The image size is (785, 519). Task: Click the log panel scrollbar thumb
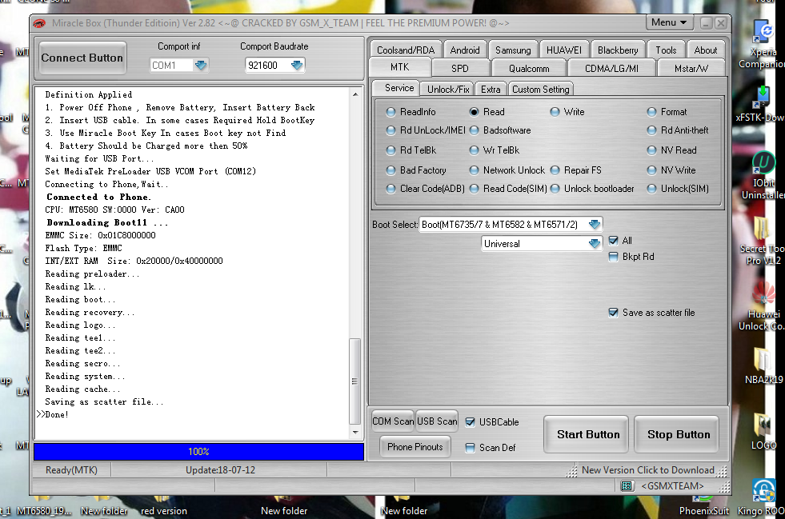pyautogui.click(x=355, y=381)
